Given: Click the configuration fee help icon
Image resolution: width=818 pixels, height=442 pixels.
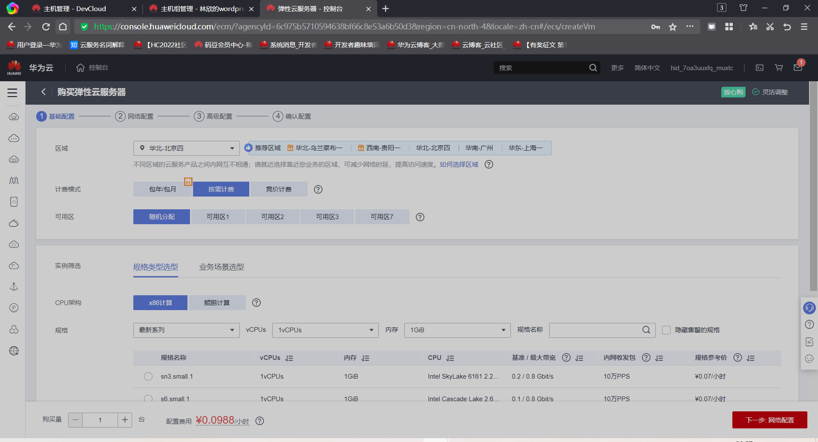Looking at the screenshot, I should pos(260,421).
